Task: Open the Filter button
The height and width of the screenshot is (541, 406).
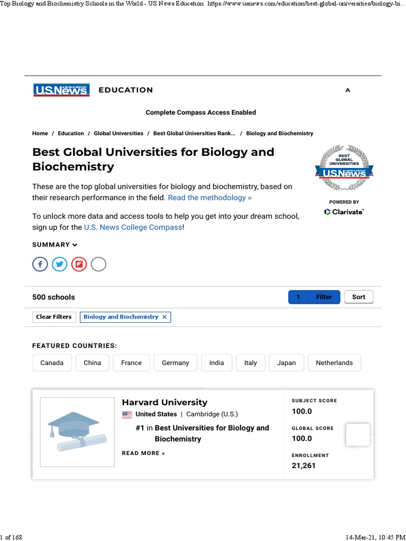Action: click(314, 297)
